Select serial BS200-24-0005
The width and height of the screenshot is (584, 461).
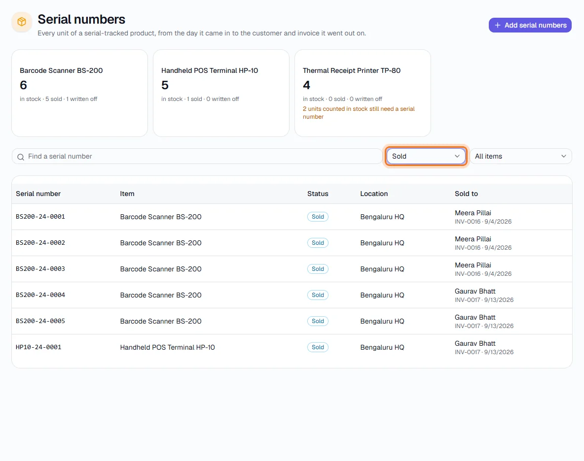coord(40,321)
